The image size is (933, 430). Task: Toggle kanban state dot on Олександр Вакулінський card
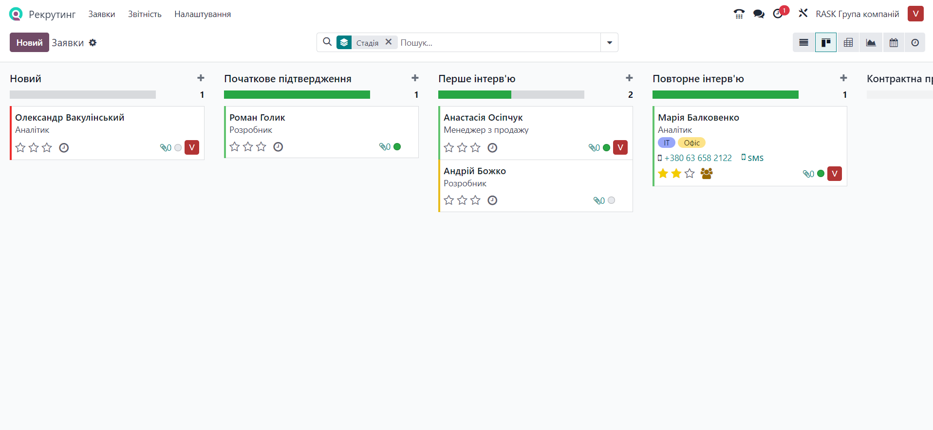pyautogui.click(x=178, y=148)
